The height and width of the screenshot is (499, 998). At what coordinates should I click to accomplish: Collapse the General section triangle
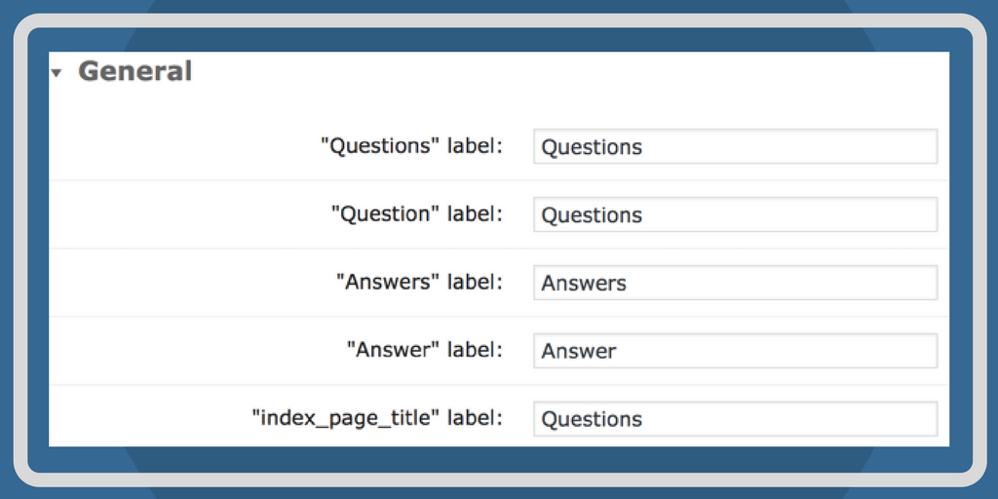coord(57,73)
